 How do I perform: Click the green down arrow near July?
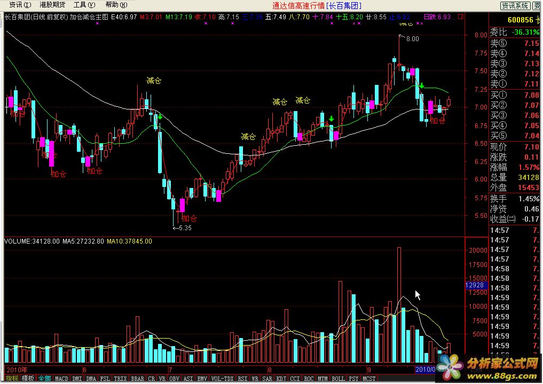[160, 116]
